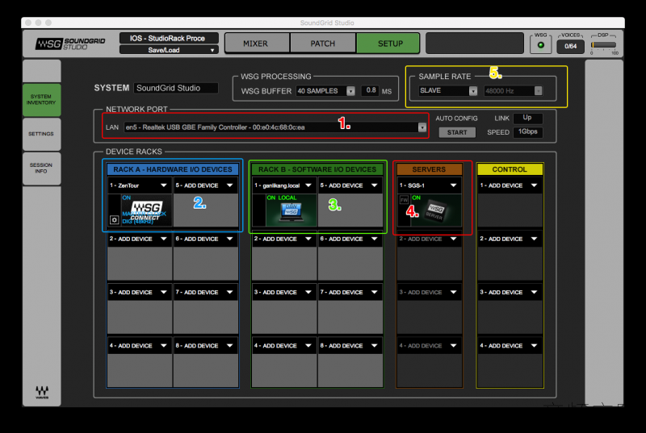Viewport: 646px width, 433px height.
Task: Open Rack B slot 8 Add Device menu
Action: (x=350, y=346)
